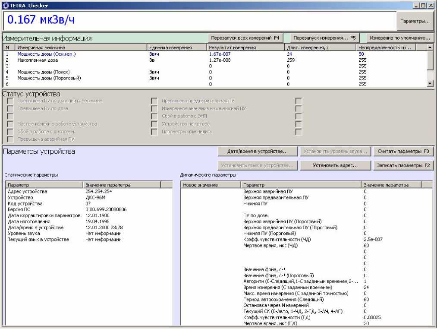Select Текущий язык в устройстве row
The image size is (437, 329).
point(88,240)
